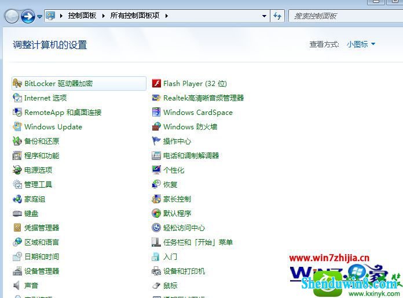Viewport: 403px width, 298px height.
Task: Open the 轻松访问中心 text link
Action: click(184, 228)
